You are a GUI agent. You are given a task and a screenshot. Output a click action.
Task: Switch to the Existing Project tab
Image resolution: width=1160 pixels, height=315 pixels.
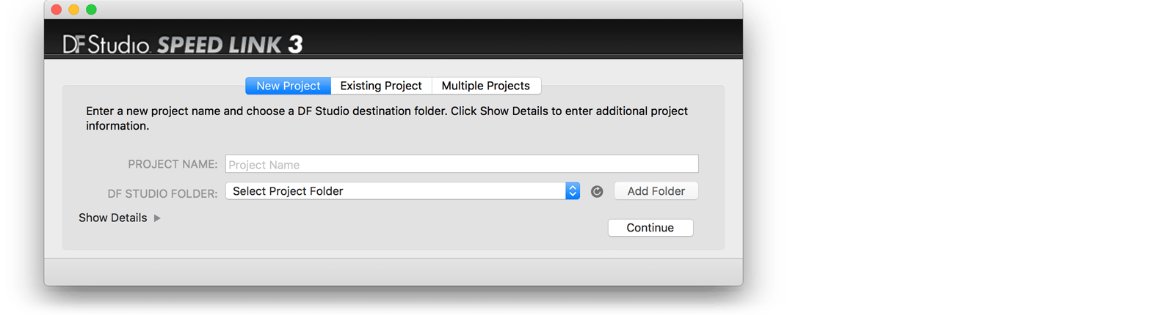[381, 86]
